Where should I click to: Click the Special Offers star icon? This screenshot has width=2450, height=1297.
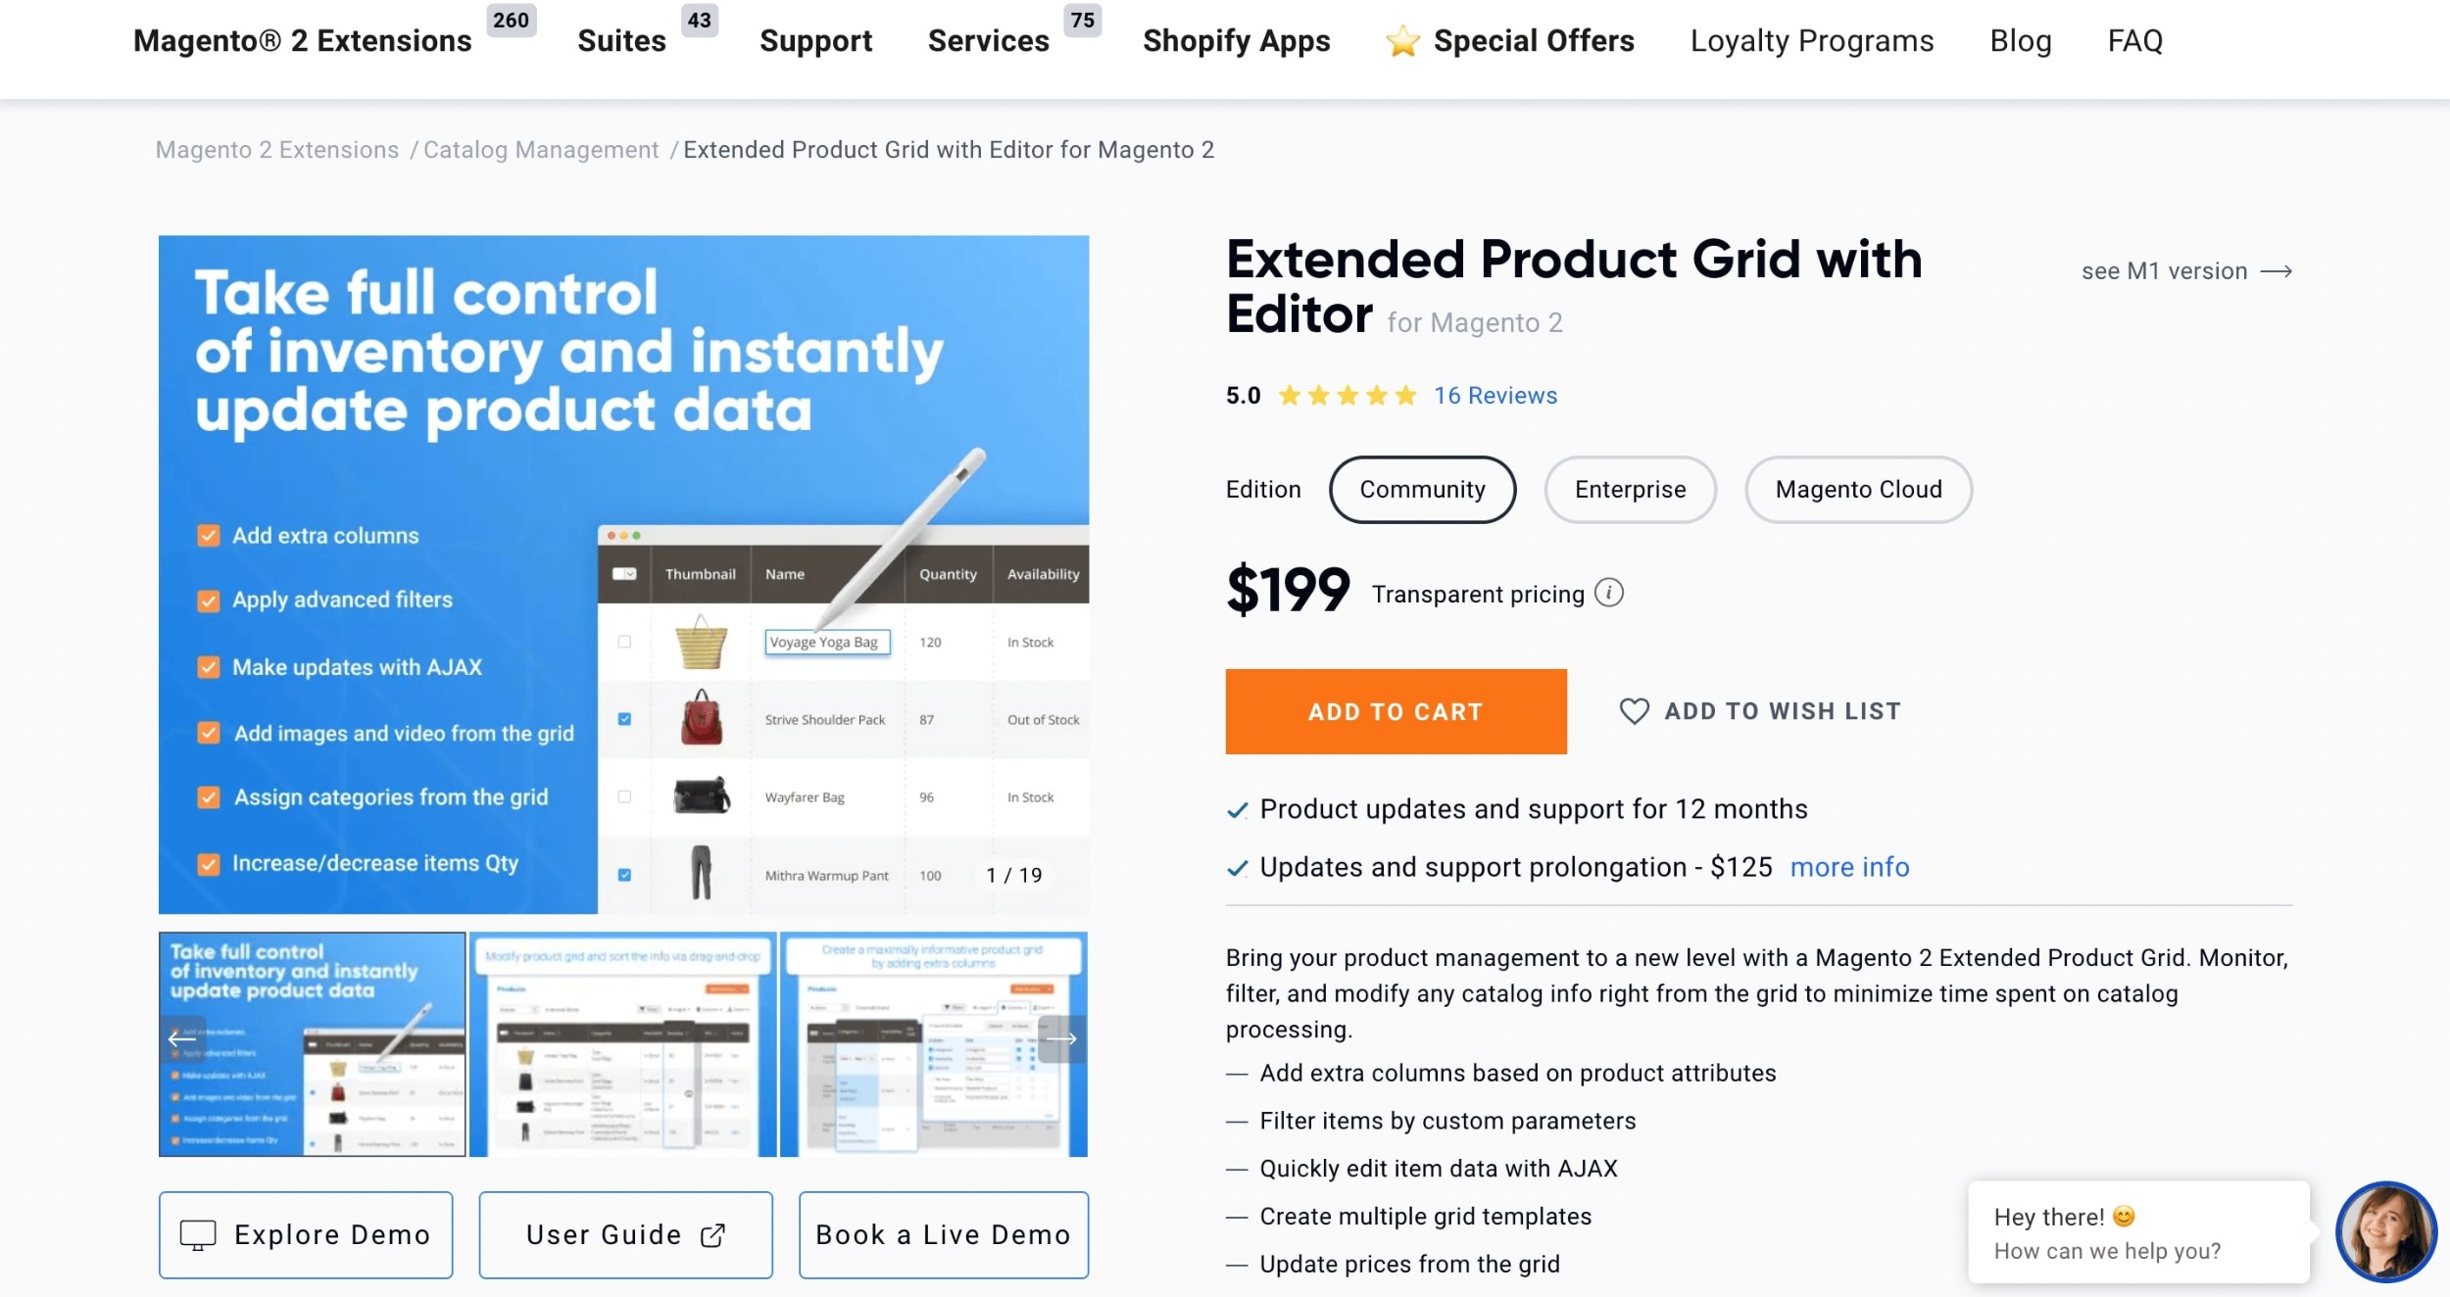pos(1402,41)
